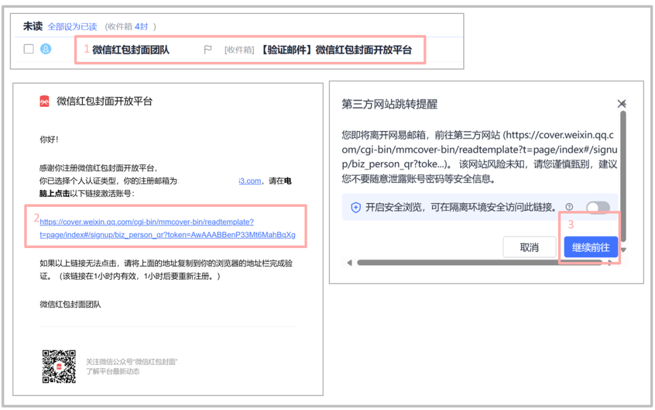Screen dimensions: 655x410
Task: Click the dialog scrollbar down arrow
Action: coord(623,250)
